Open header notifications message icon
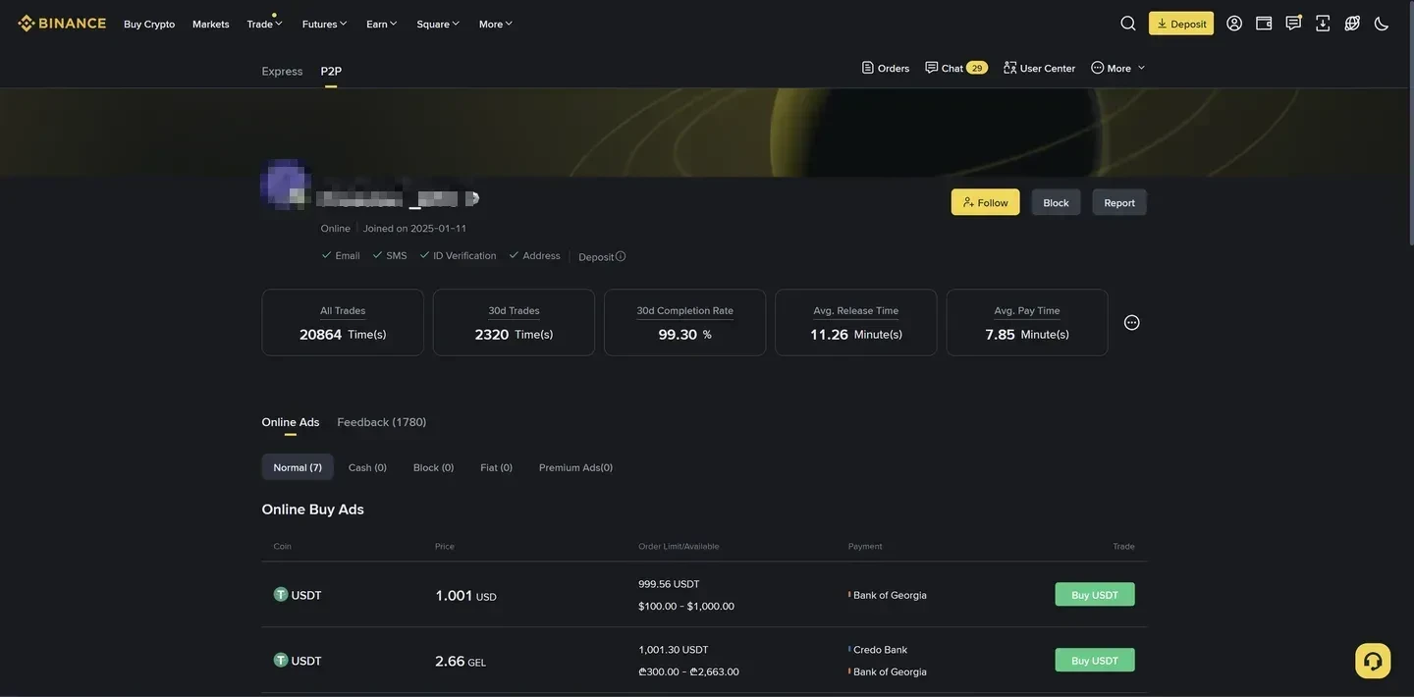 (1293, 24)
